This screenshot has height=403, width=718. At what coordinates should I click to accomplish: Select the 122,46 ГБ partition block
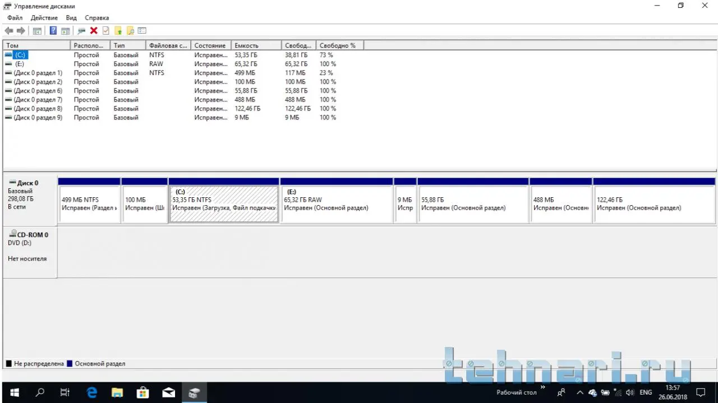click(x=654, y=201)
